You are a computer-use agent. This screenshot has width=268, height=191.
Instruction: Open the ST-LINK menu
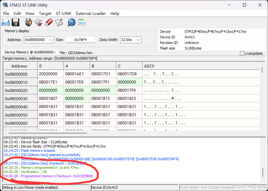64,13
